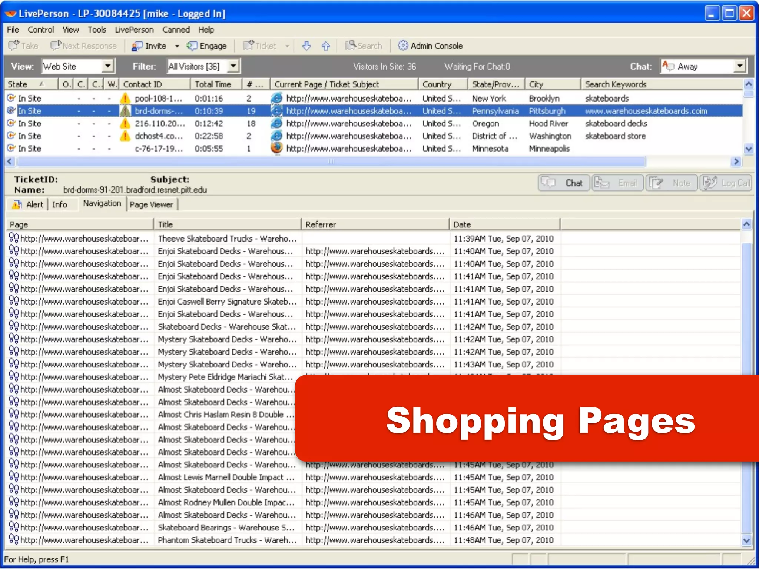
Task: Click the LivePerson title bar logo icon
Action: (x=11, y=14)
